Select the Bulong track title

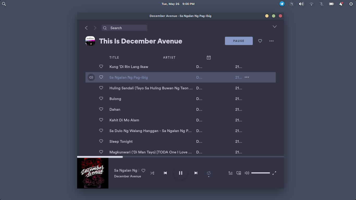coord(115,99)
